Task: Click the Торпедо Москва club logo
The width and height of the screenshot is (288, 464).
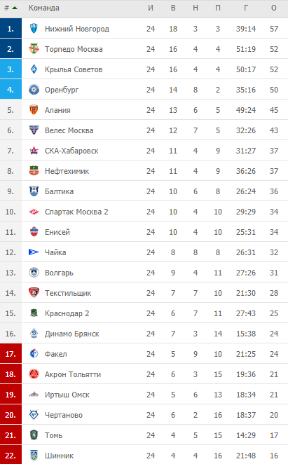Action: pyautogui.click(x=34, y=49)
